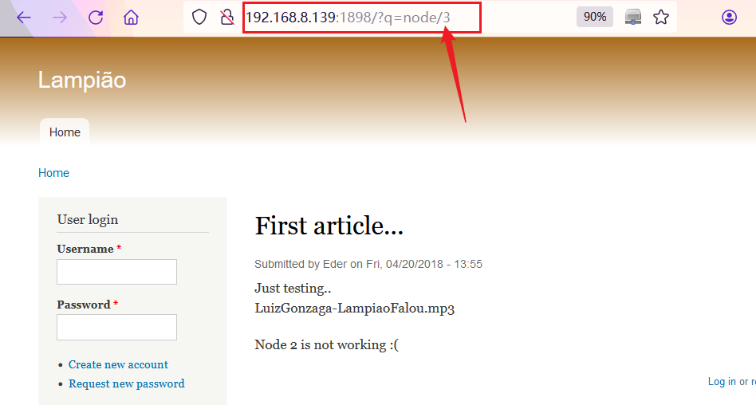The height and width of the screenshot is (405, 756).
Task: Open the tracking protection shield icon
Action: pos(199,17)
